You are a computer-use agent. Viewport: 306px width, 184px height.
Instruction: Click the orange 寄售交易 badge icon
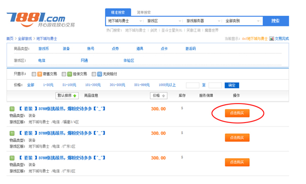click(40, 74)
